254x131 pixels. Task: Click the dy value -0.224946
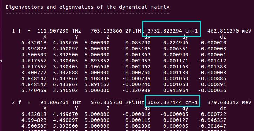click(174, 43)
